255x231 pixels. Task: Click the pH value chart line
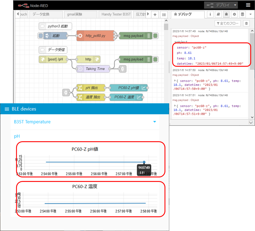tap(96, 162)
